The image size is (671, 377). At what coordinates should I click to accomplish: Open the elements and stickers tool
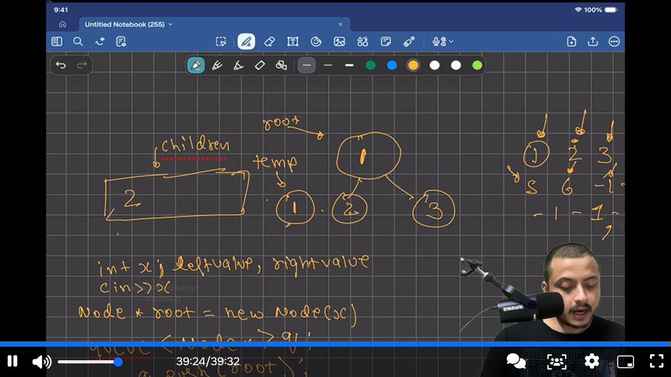[362, 41]
